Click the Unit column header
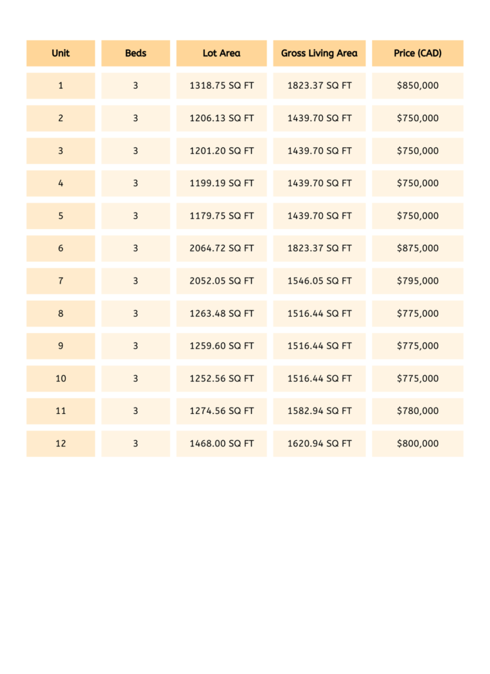Screen dimensions: 490x674 coord(61,53)
